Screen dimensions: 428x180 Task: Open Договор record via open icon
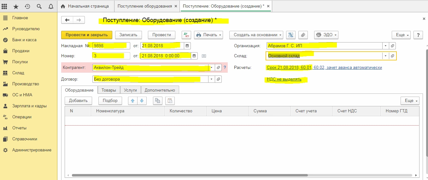(219, 79)
